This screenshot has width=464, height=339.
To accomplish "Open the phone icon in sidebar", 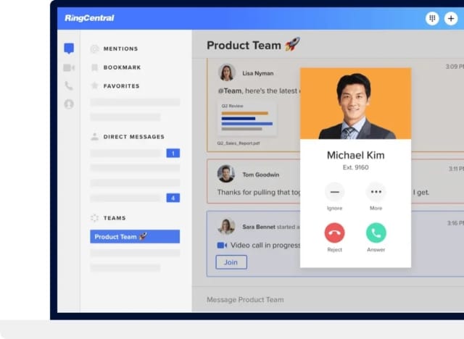I will (x=69, y=85).
